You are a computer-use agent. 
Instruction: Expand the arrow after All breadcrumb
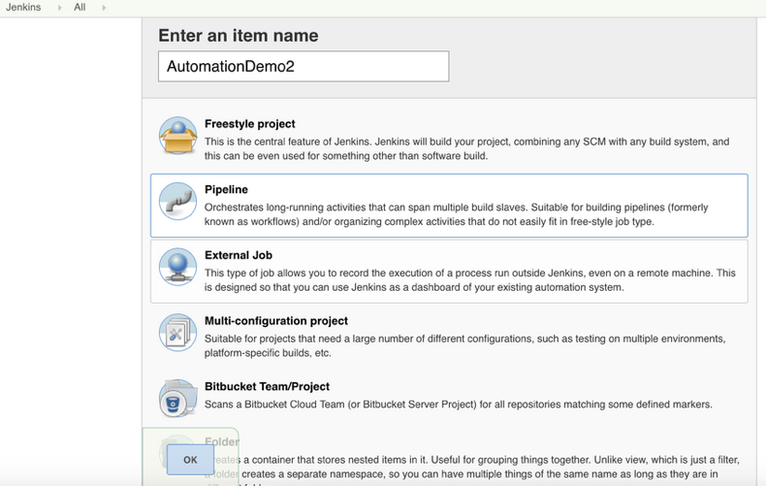pyautogui.click(x=104, y=8)
